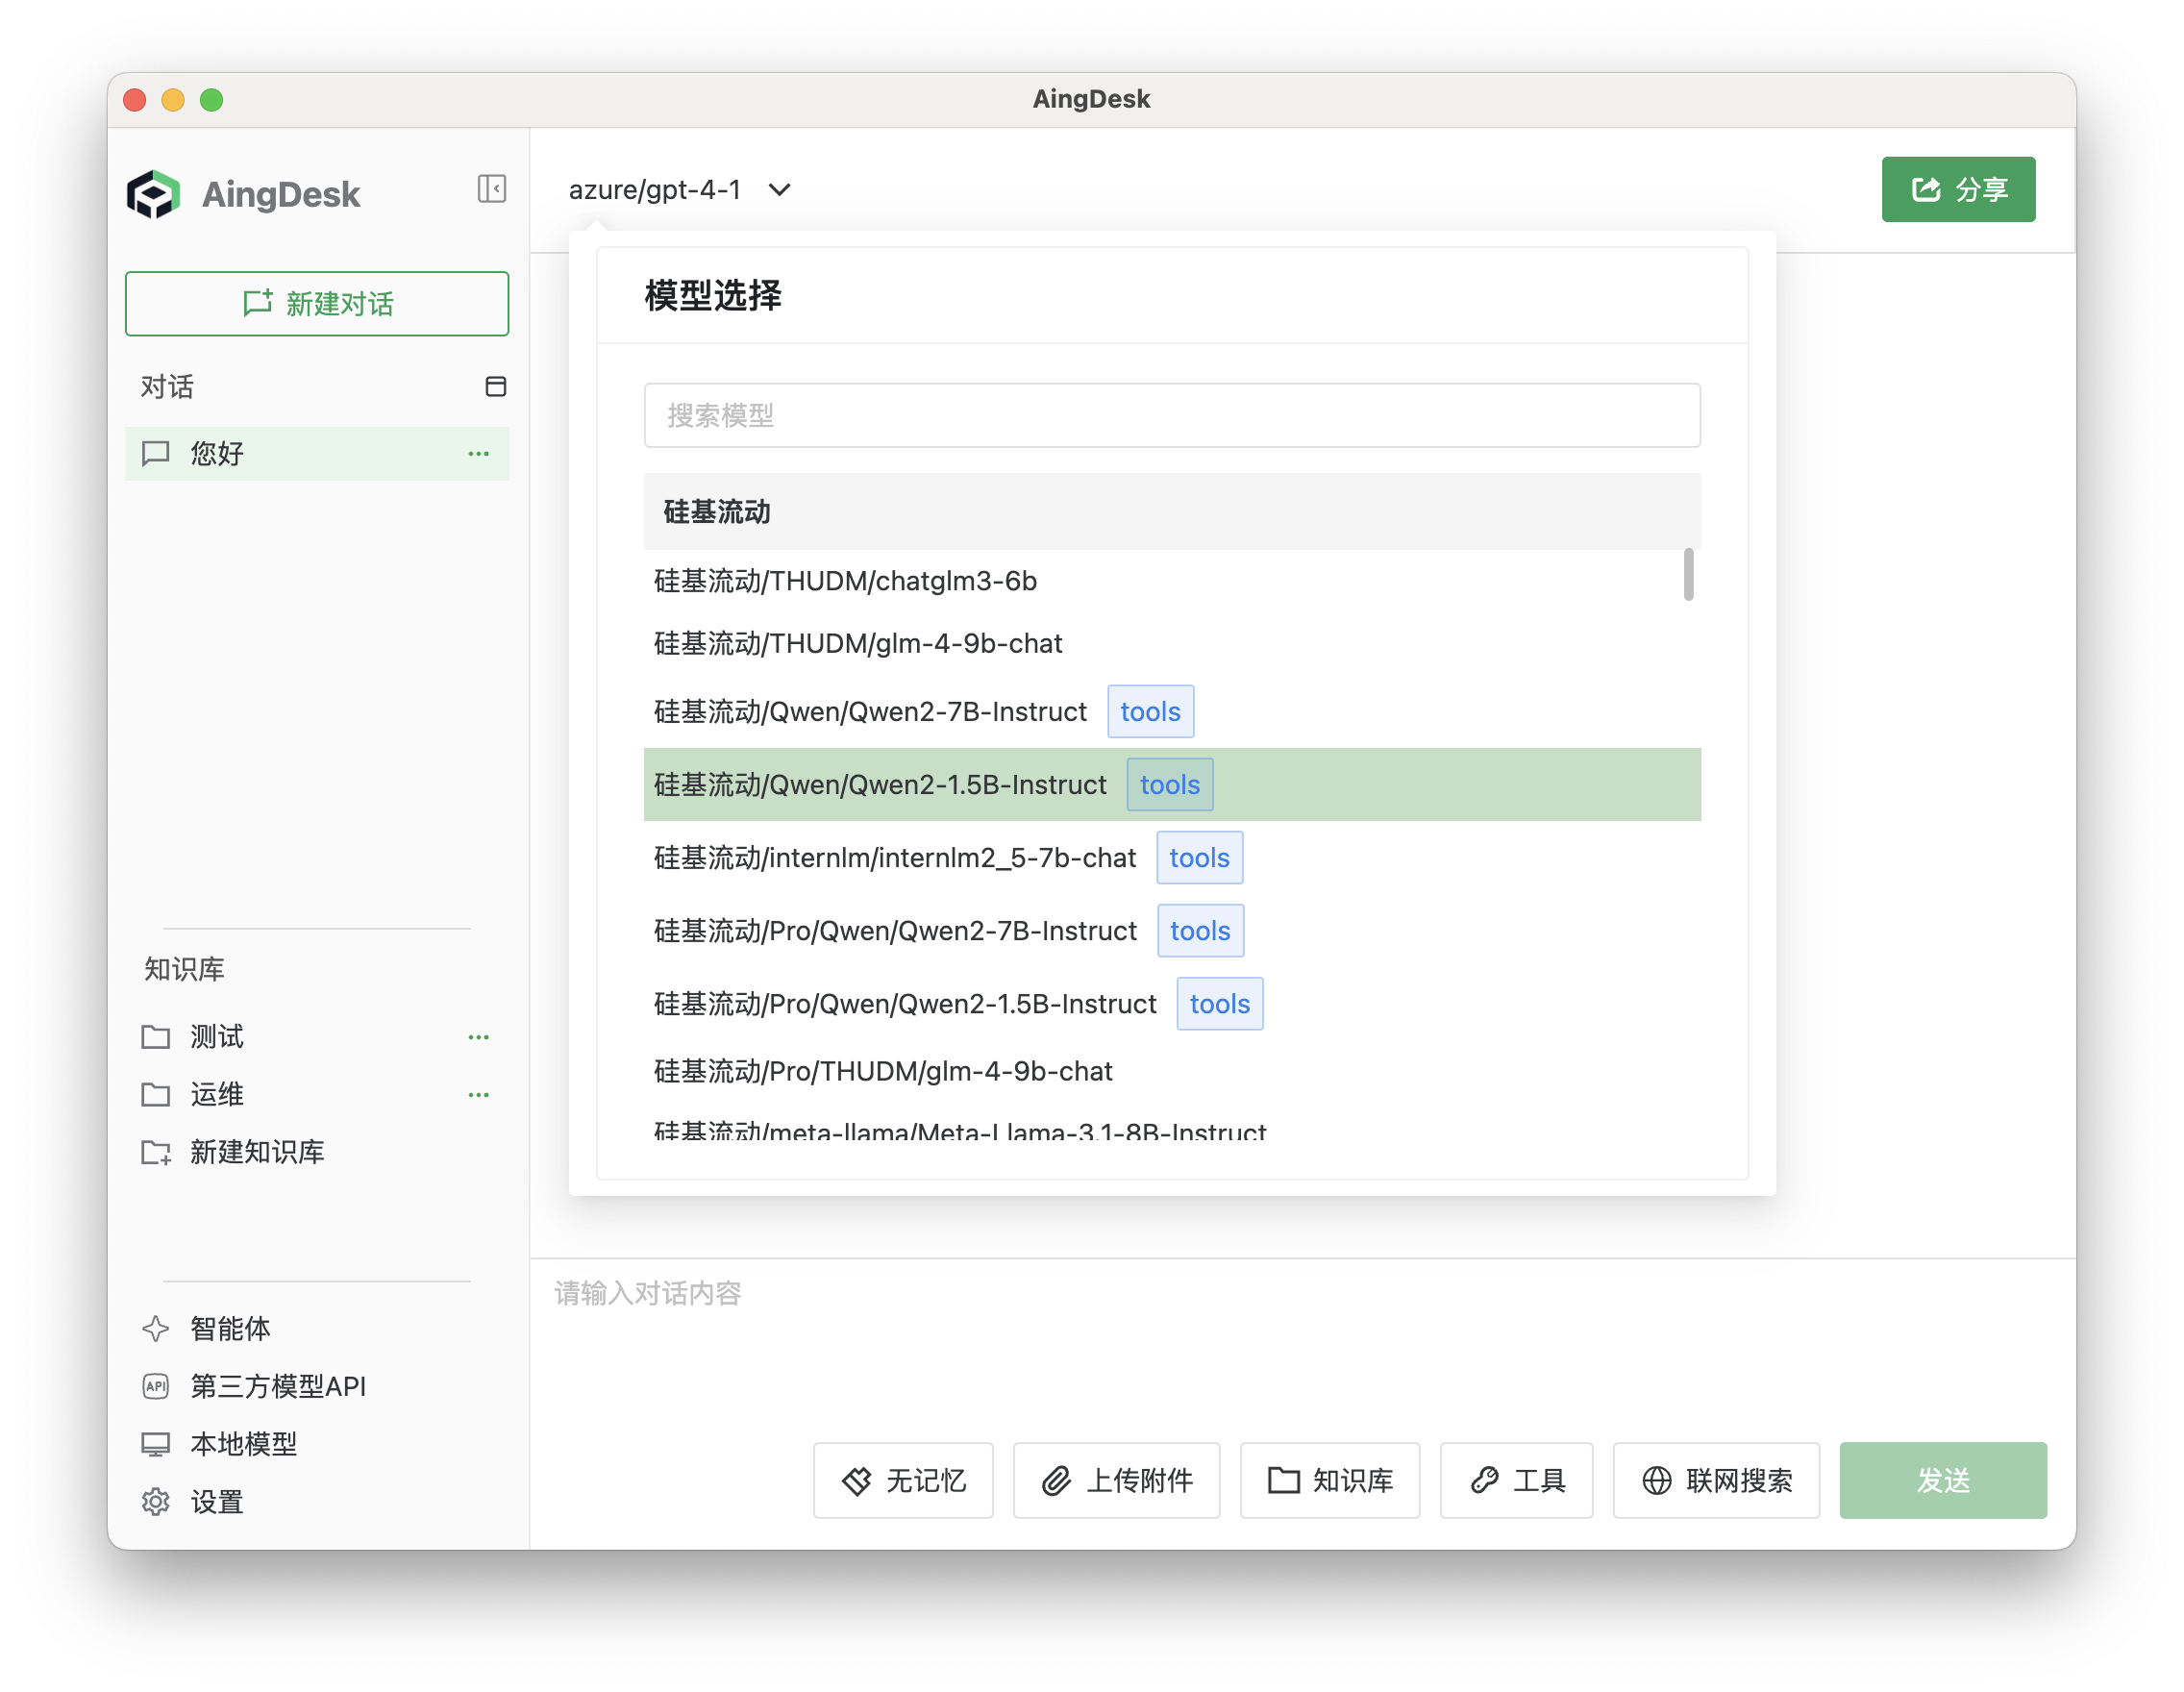Click the 搜索模型 search field
This screenshot has width=2184, height=1692.
tap(1172, 414)
